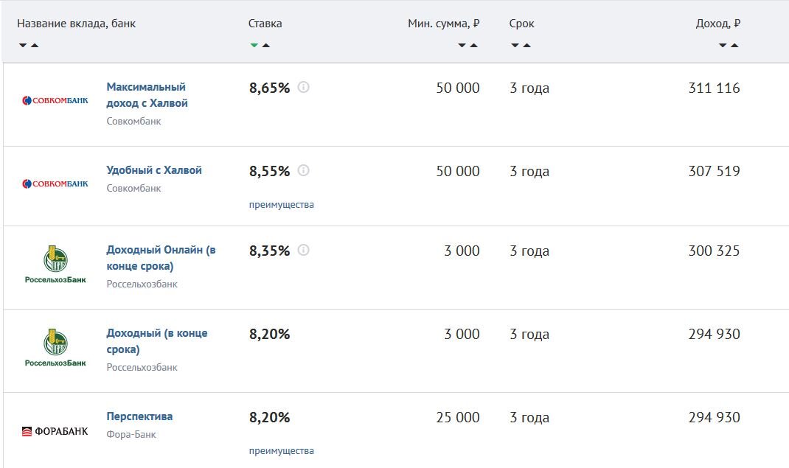Viewport: 789px width, 468px height.
Task: Open Удобный с Халвой deposit link
Action: tap(154, 170)
